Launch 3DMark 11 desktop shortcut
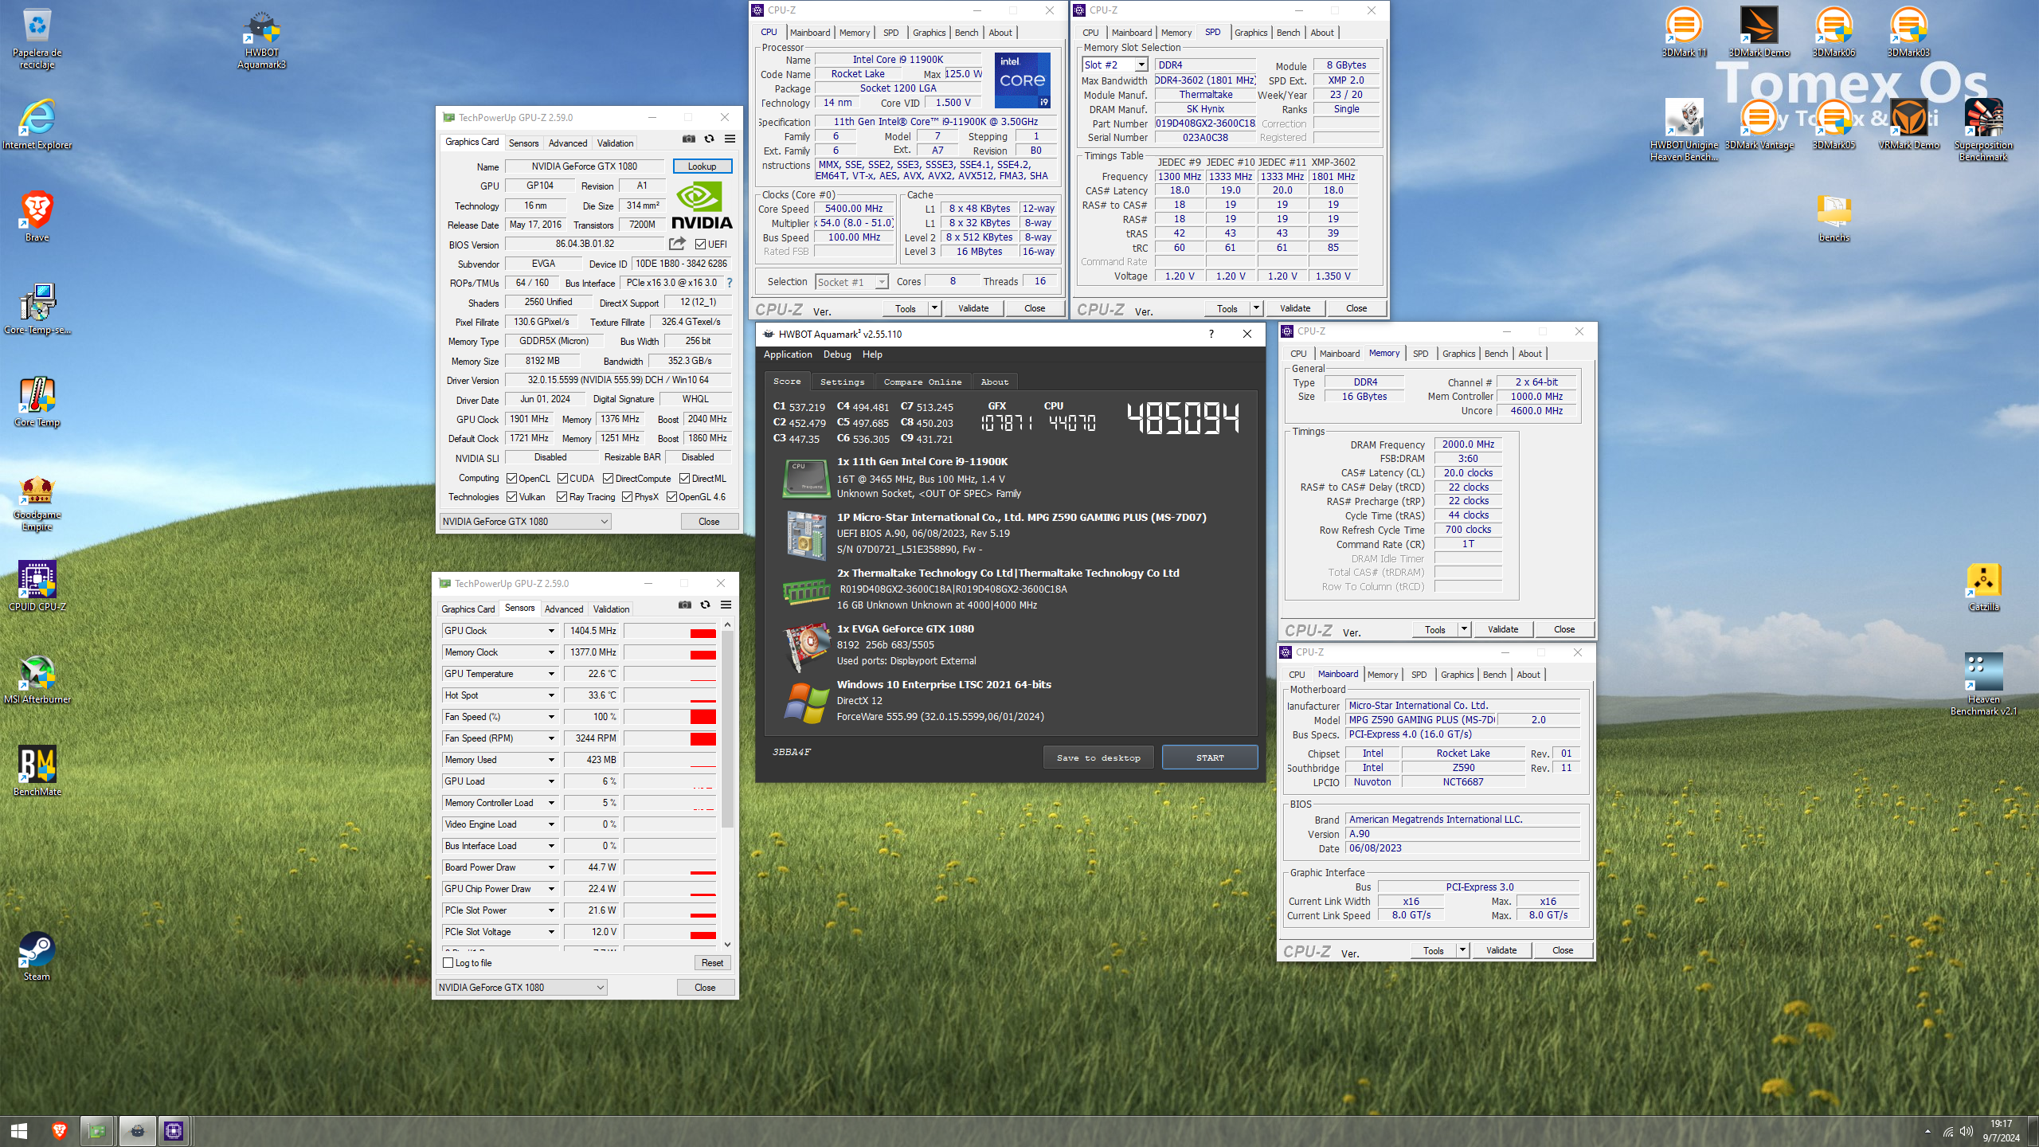2039x1147 pixels. (x=1685, y=33)
